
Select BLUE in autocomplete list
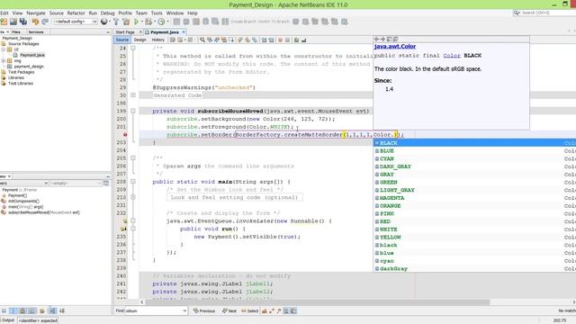[x=474, y=150]
